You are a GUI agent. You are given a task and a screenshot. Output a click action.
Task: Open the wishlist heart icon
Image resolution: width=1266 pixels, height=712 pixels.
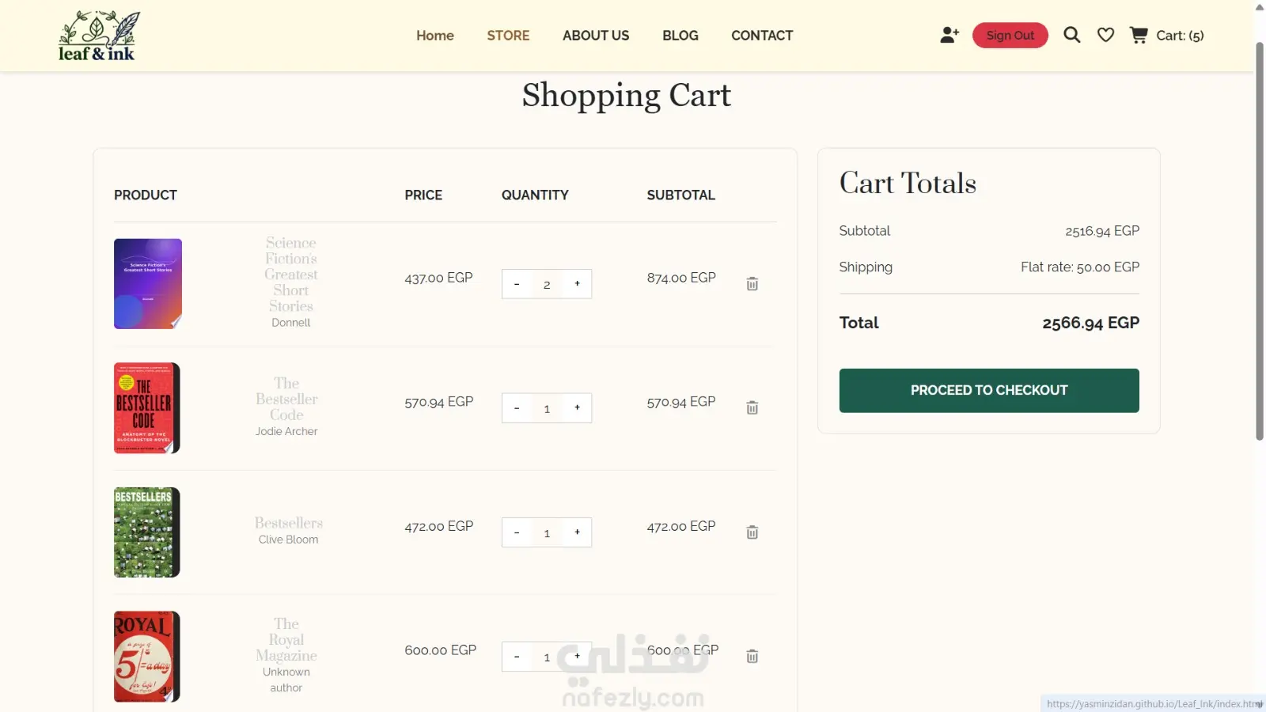[x=1105, y=35]
